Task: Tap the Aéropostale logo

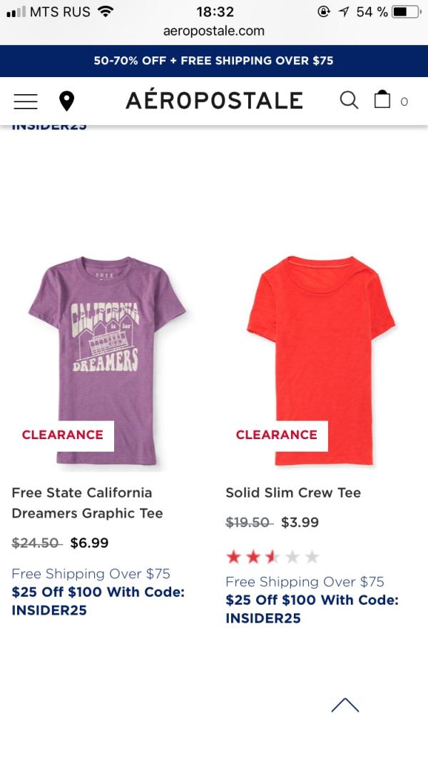Action: pos(214,101)
